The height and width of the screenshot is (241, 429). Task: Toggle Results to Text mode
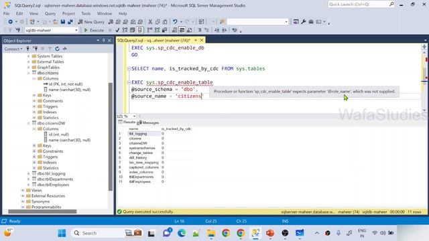point(174,30)
